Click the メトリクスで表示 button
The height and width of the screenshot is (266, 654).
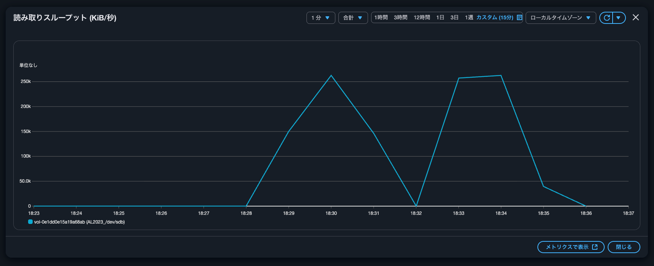pyautogui.click(x=570, y=247)
